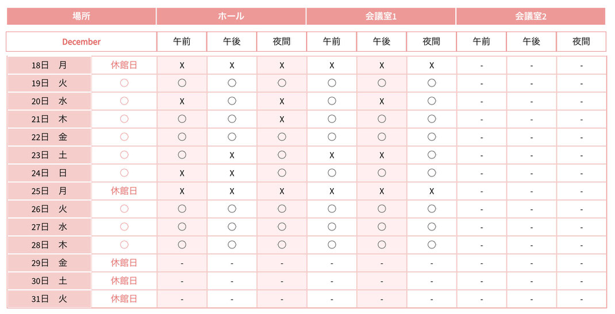Click the 18日 月 date cell
615x314 pixels.
49,65
